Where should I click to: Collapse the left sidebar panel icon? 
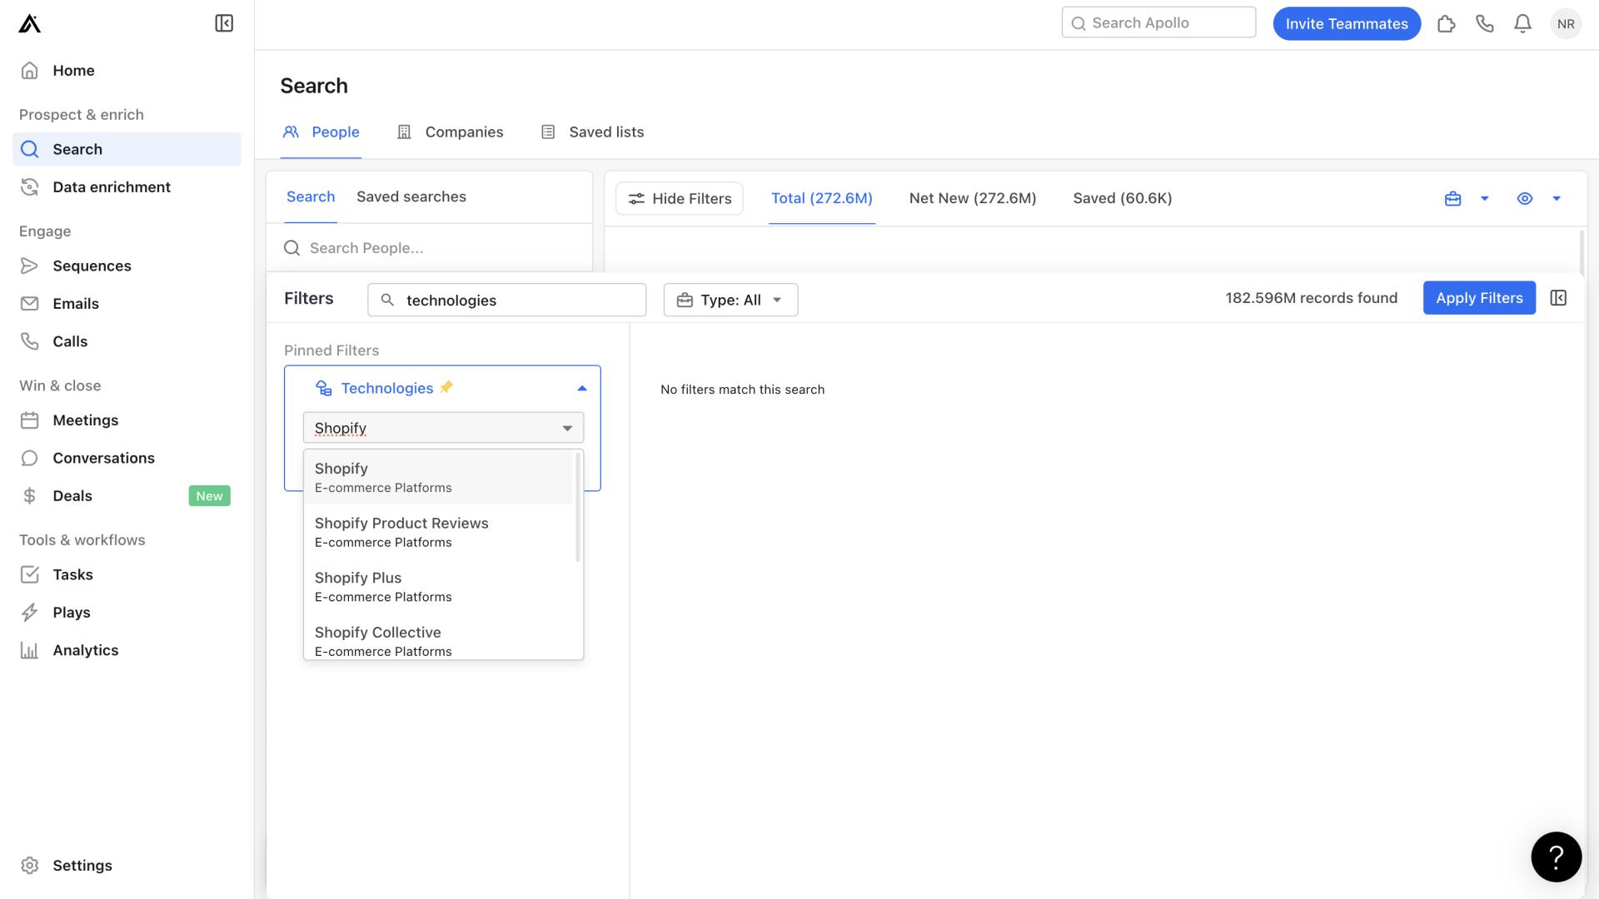click(x=224, y=23)
